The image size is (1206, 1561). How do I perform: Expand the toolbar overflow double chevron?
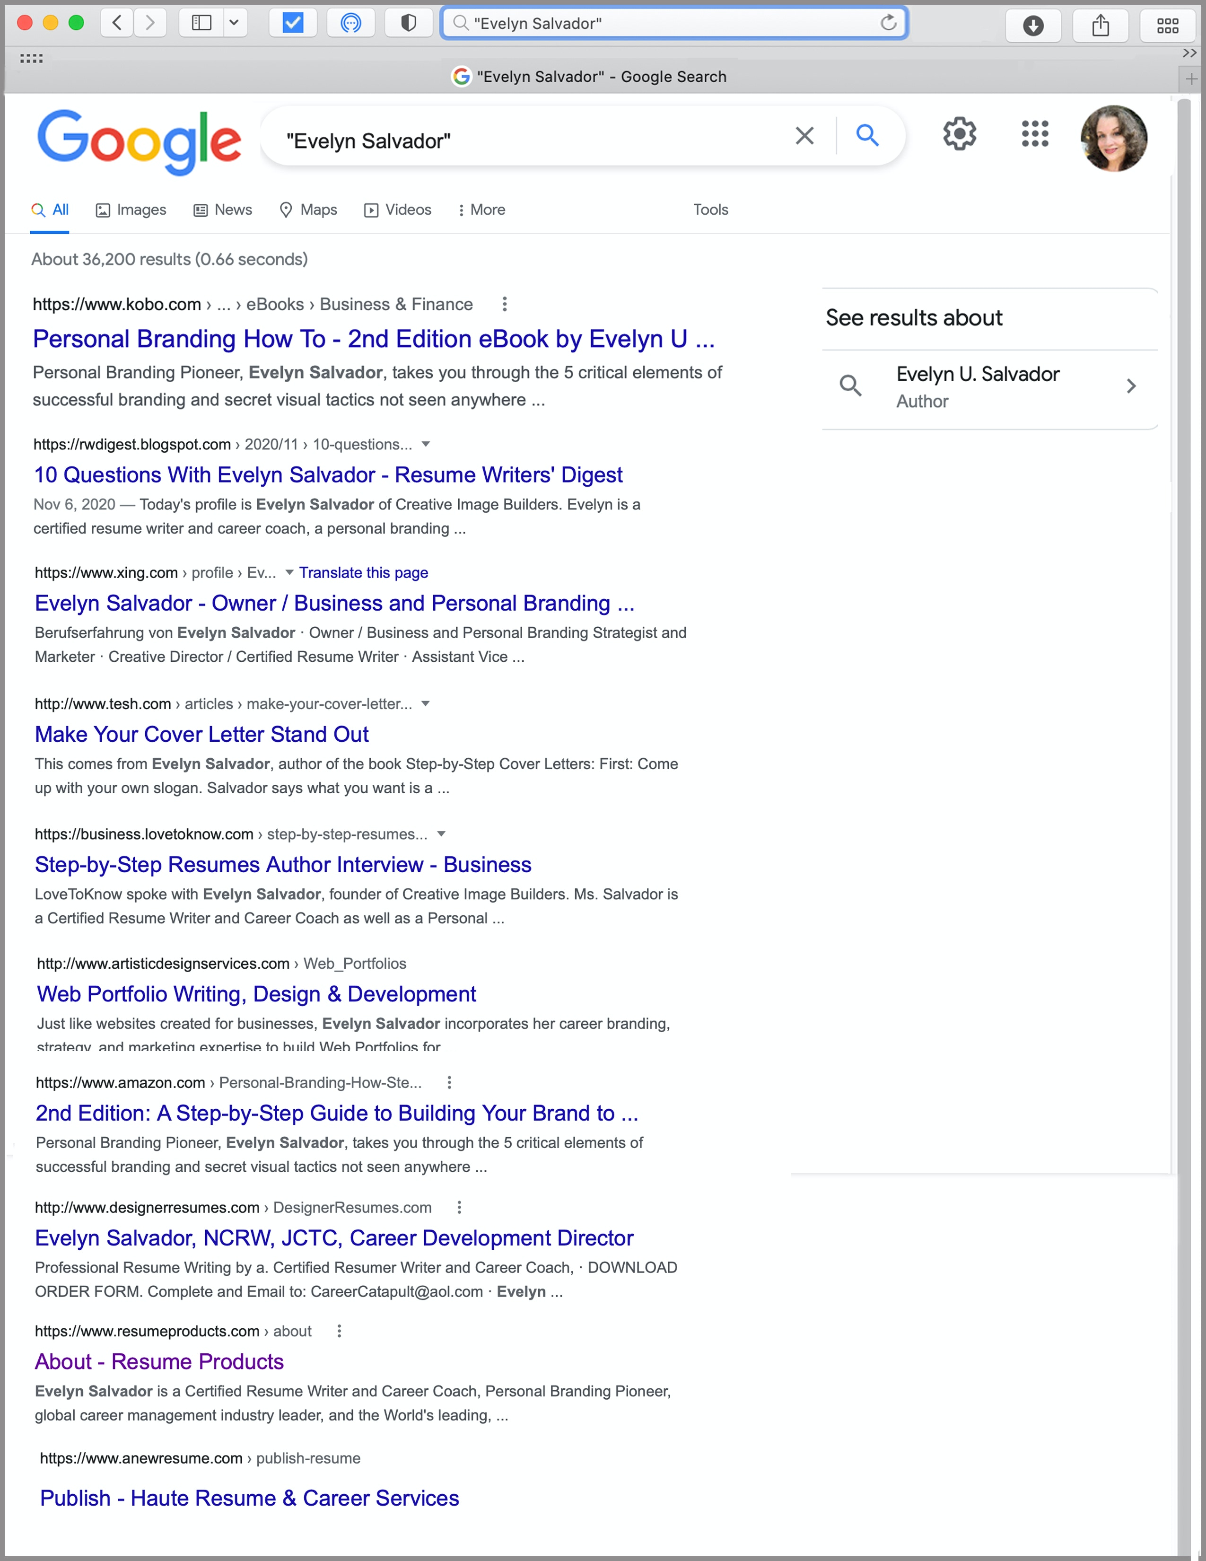tap(1189, 53)
